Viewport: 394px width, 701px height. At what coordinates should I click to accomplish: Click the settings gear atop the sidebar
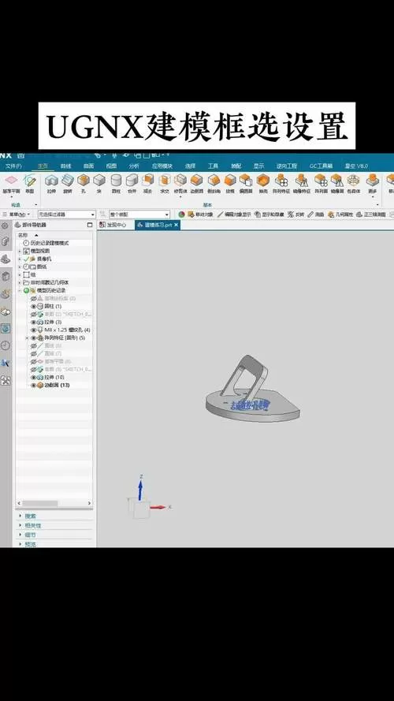pyautogui.click(x=5, y=226)
